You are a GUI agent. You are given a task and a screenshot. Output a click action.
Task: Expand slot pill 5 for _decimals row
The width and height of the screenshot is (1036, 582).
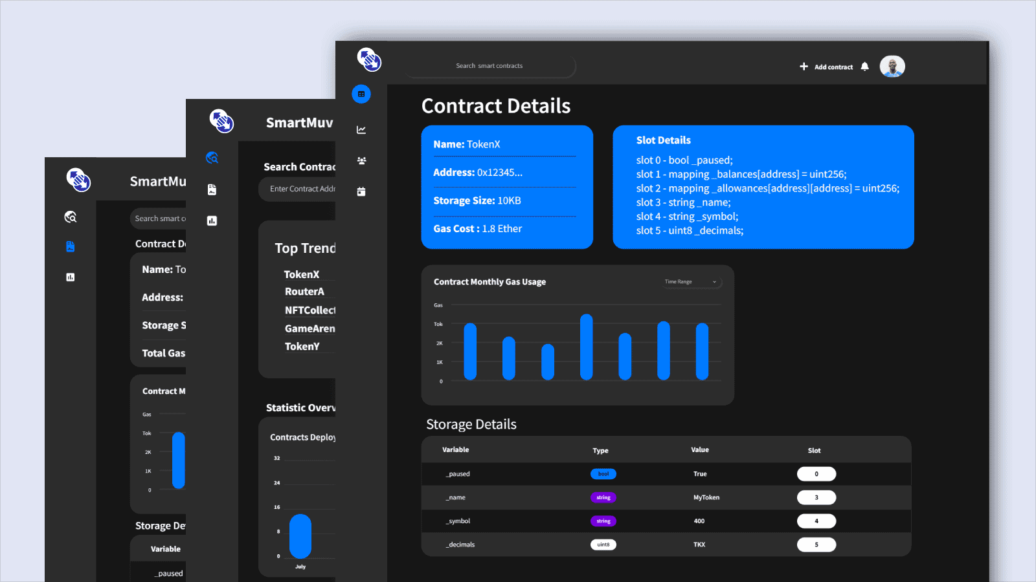click(x=816, y=544)
